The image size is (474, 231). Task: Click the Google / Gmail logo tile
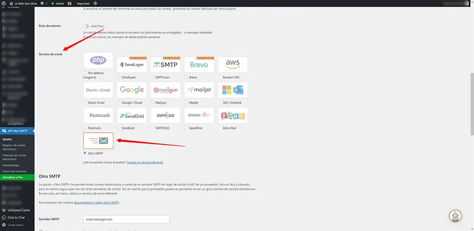tap(132, 90)
